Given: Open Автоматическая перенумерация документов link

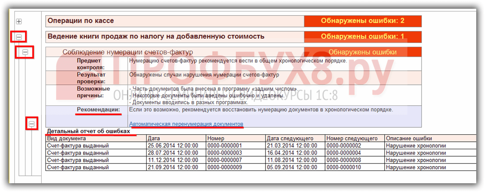Looking at the screenshot, I should 186,124.
